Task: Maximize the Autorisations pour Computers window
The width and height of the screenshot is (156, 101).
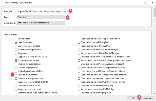Action: tap(145, 3)
